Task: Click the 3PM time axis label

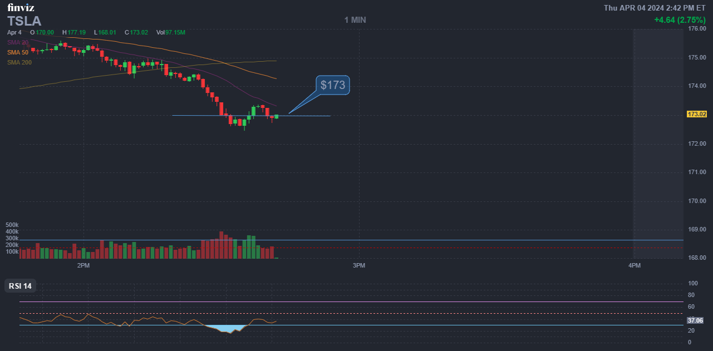Action: (x=359, y=266)
